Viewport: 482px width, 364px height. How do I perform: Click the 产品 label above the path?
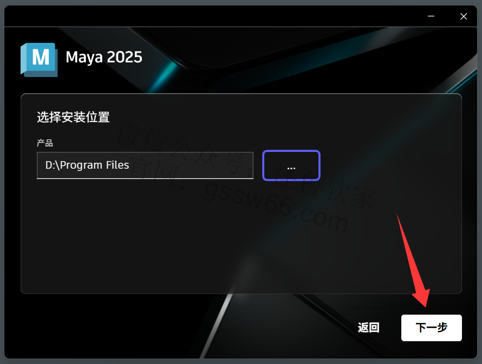[45, 143]
